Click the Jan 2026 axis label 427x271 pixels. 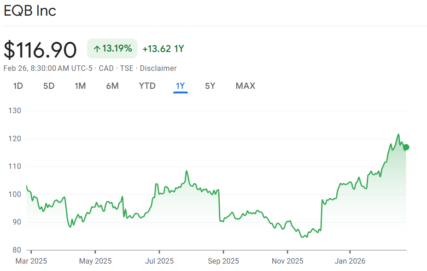350,261
